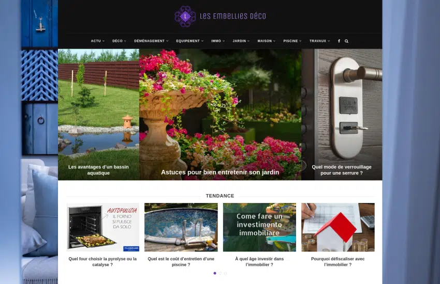This screenshot has height=284, width=440.
Task: Open article Quel mode de verrouillage pour une serrure
Action: click(342, 170)
